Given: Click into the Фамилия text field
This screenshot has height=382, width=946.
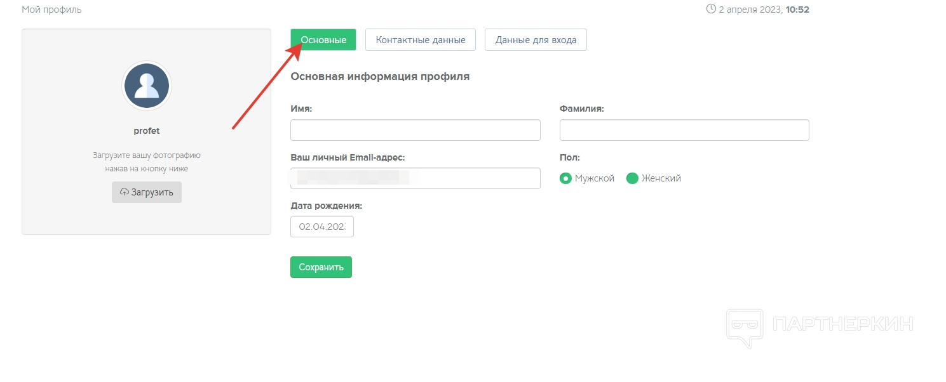Looking at the screenshot, I should [684, 130].
